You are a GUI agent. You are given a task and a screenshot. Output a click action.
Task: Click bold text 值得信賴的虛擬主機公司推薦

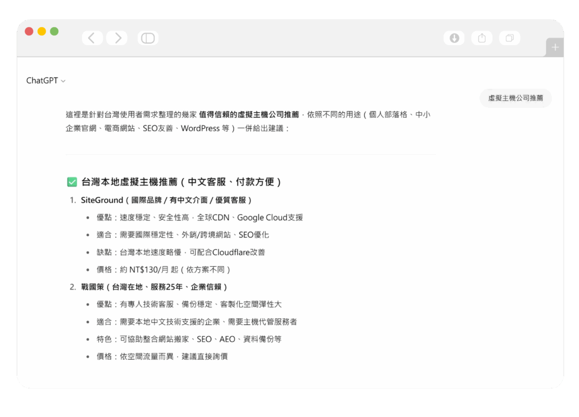249,115
